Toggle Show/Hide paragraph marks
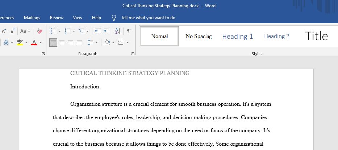Screen dimensions: 338x150 (x=129, y=31)
